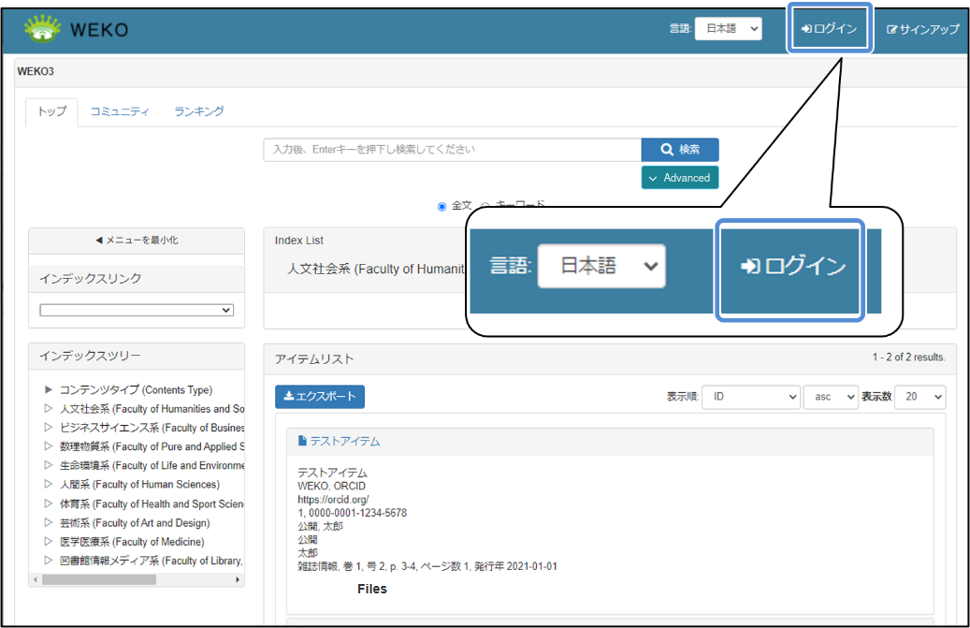Screen dimensions: 970x628
Task: Open the language dropdown in header
Action: (728, 29)
